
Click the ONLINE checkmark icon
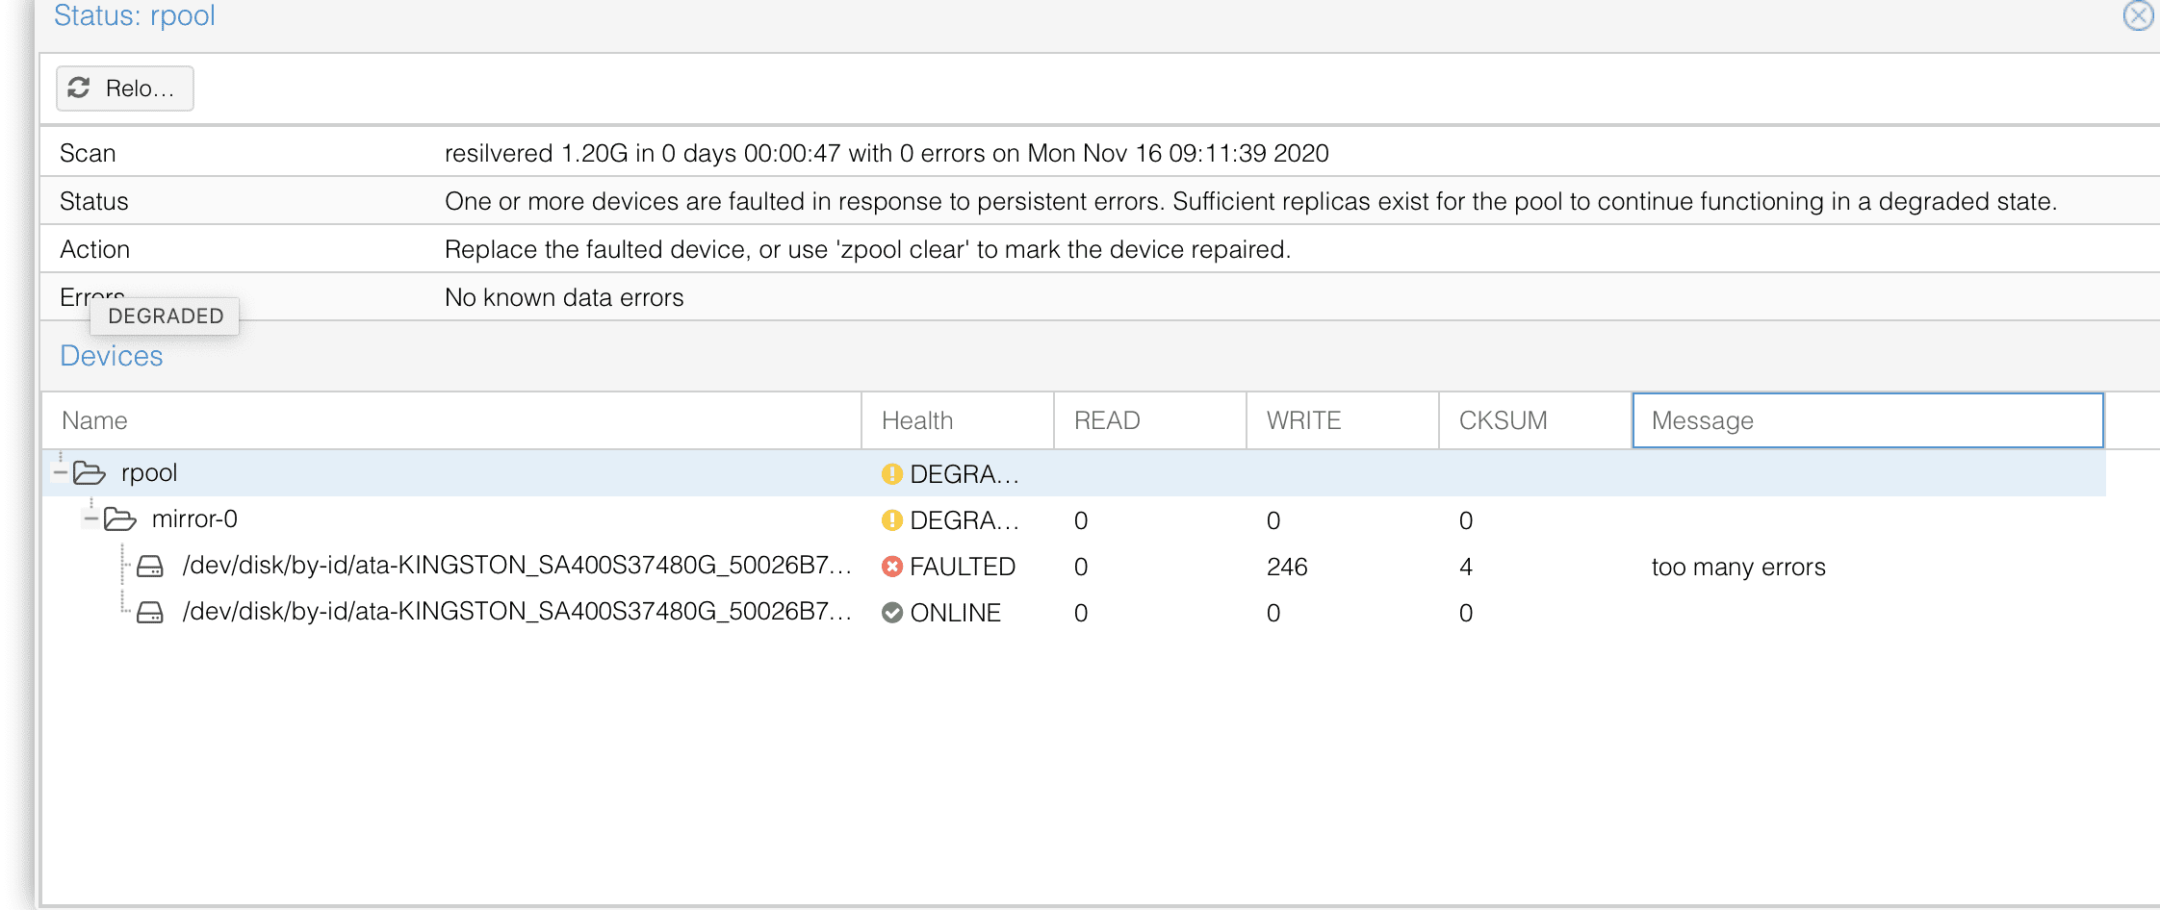892,612
